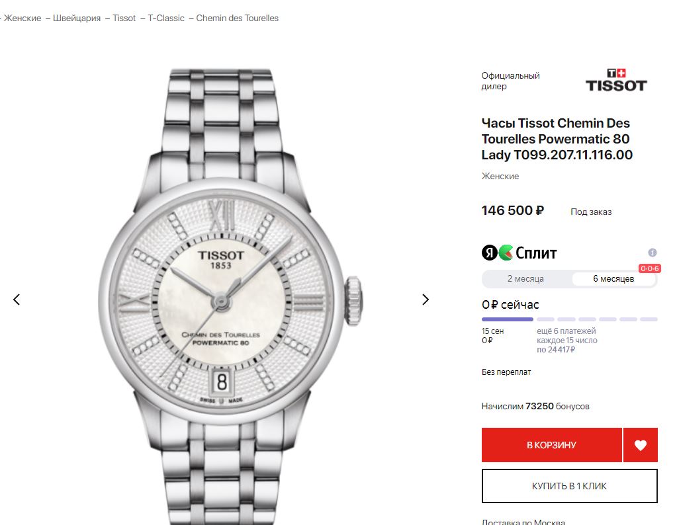The image size is (677, 525).
Task: Go to the previous product image
Action: (17, 300)
